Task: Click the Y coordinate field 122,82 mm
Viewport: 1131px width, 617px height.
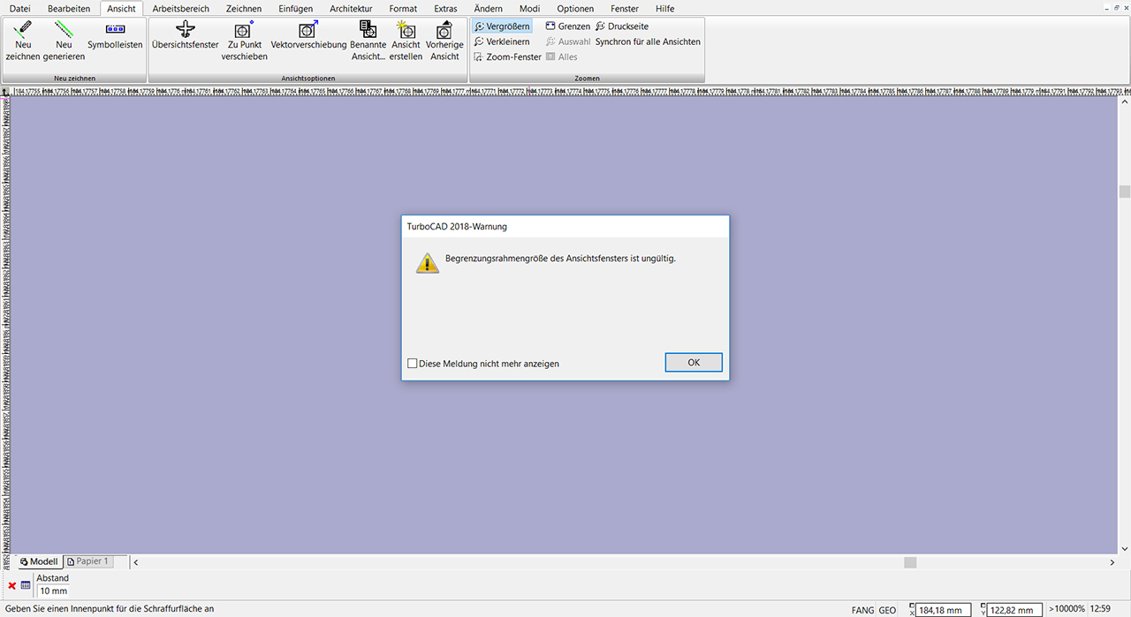Action: [x=1015, y=610]
